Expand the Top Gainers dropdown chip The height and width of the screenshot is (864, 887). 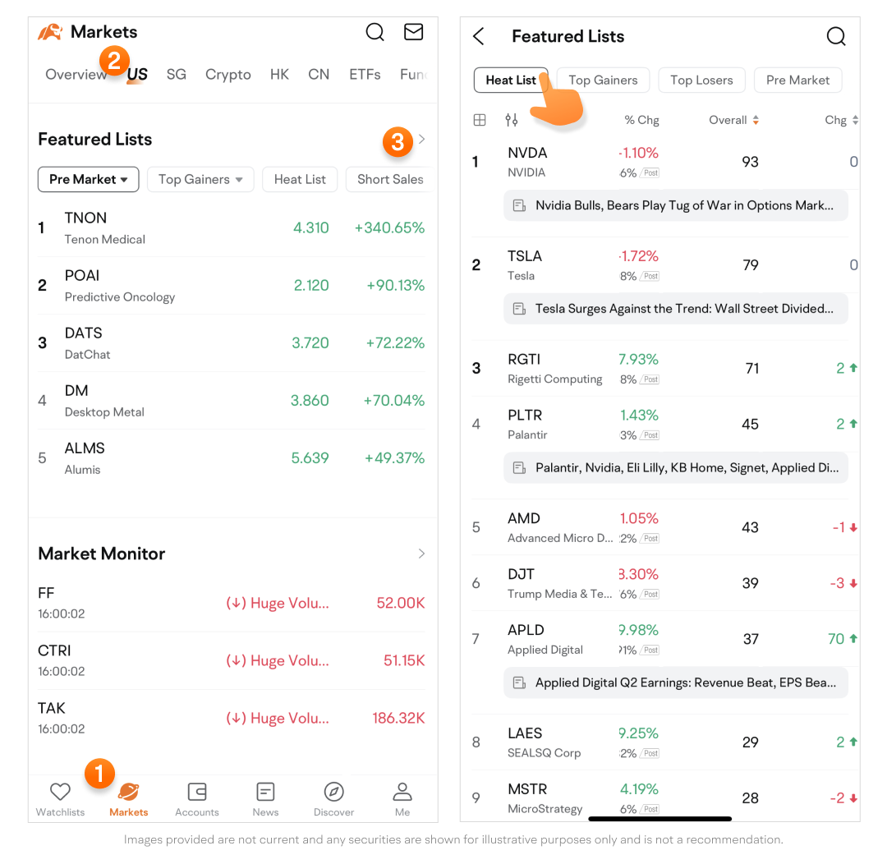(x=200, y=179)
